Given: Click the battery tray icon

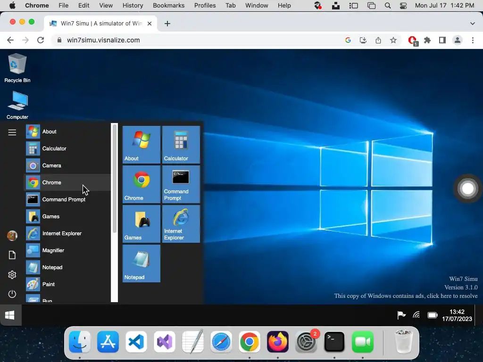Looking at the screenshot, I should coord(433,315).
